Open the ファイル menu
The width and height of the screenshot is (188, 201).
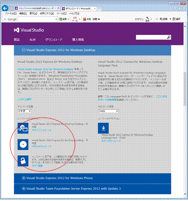(x=11, y=14)
